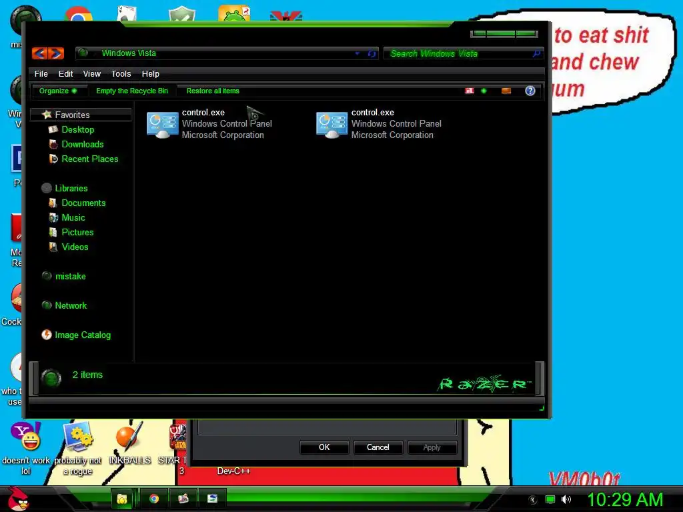683x512 pixels.
Task: Go forward with the orange forward arrow
Action: pos(56,53)
